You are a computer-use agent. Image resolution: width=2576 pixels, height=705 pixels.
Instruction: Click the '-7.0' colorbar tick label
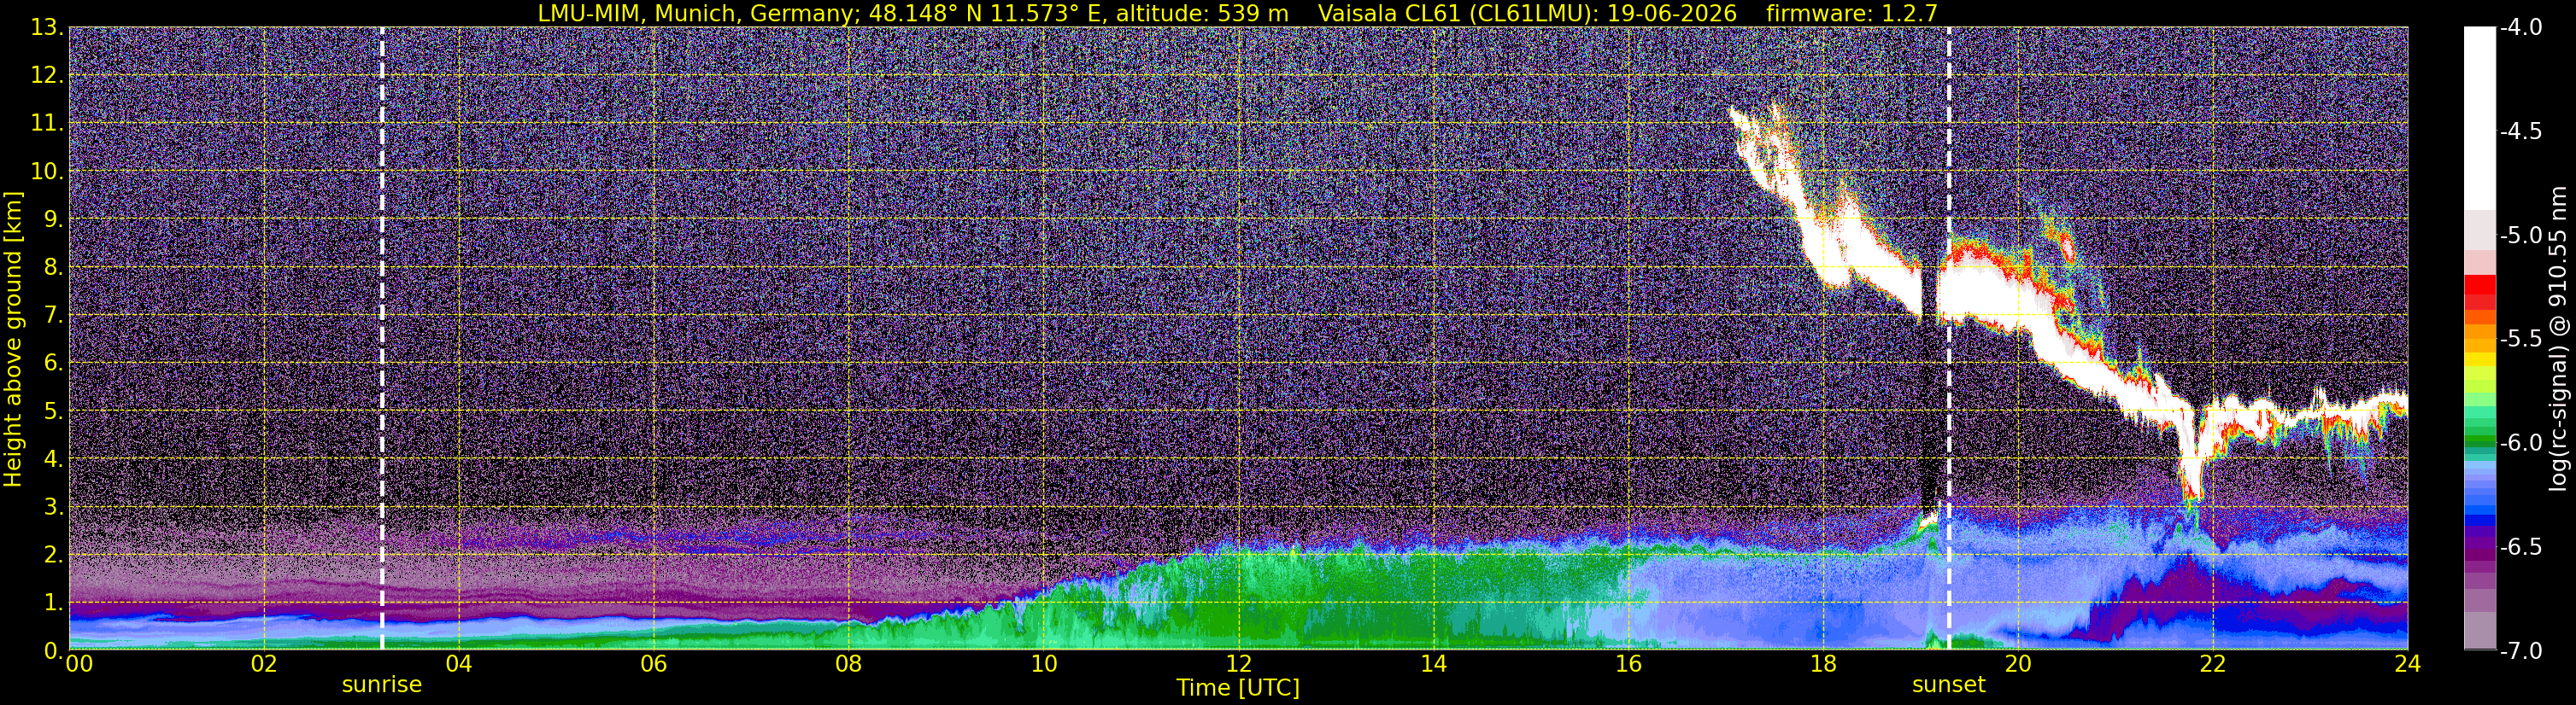(2520, 651)
